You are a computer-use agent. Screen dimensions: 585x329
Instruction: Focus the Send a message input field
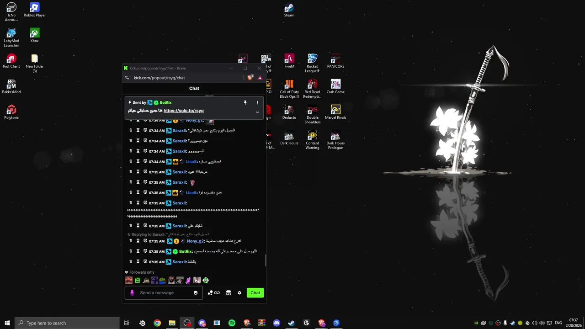(x=164, y=293)
